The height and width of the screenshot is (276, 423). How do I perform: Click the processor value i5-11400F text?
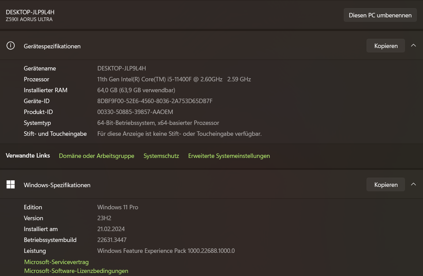(x=174, y=79)
